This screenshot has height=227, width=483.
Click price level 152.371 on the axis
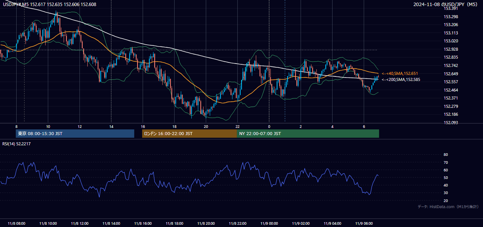point(451,98)
